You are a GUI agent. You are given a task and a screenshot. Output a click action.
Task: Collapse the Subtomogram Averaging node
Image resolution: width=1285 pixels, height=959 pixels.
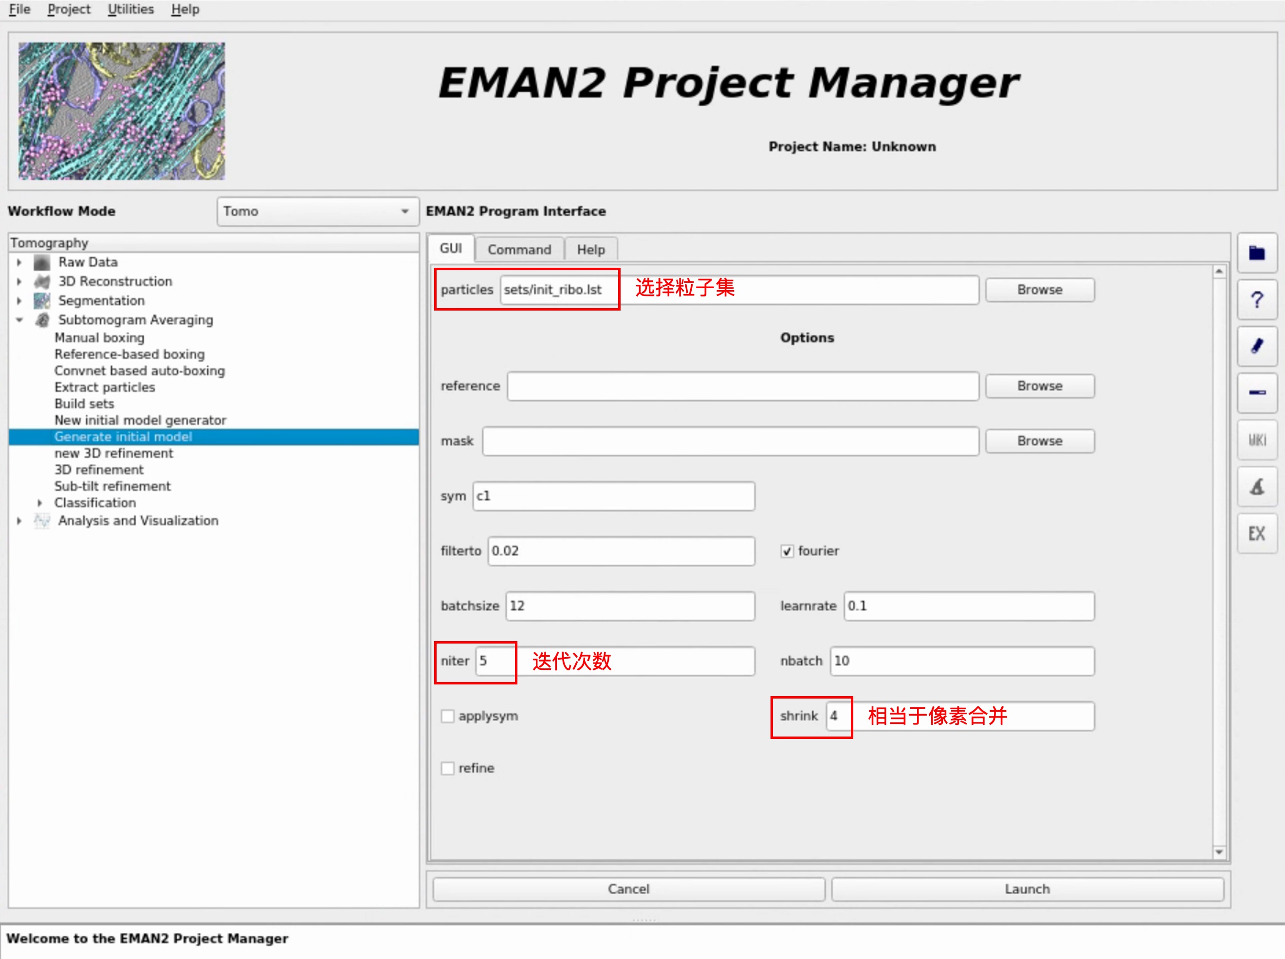19,320
